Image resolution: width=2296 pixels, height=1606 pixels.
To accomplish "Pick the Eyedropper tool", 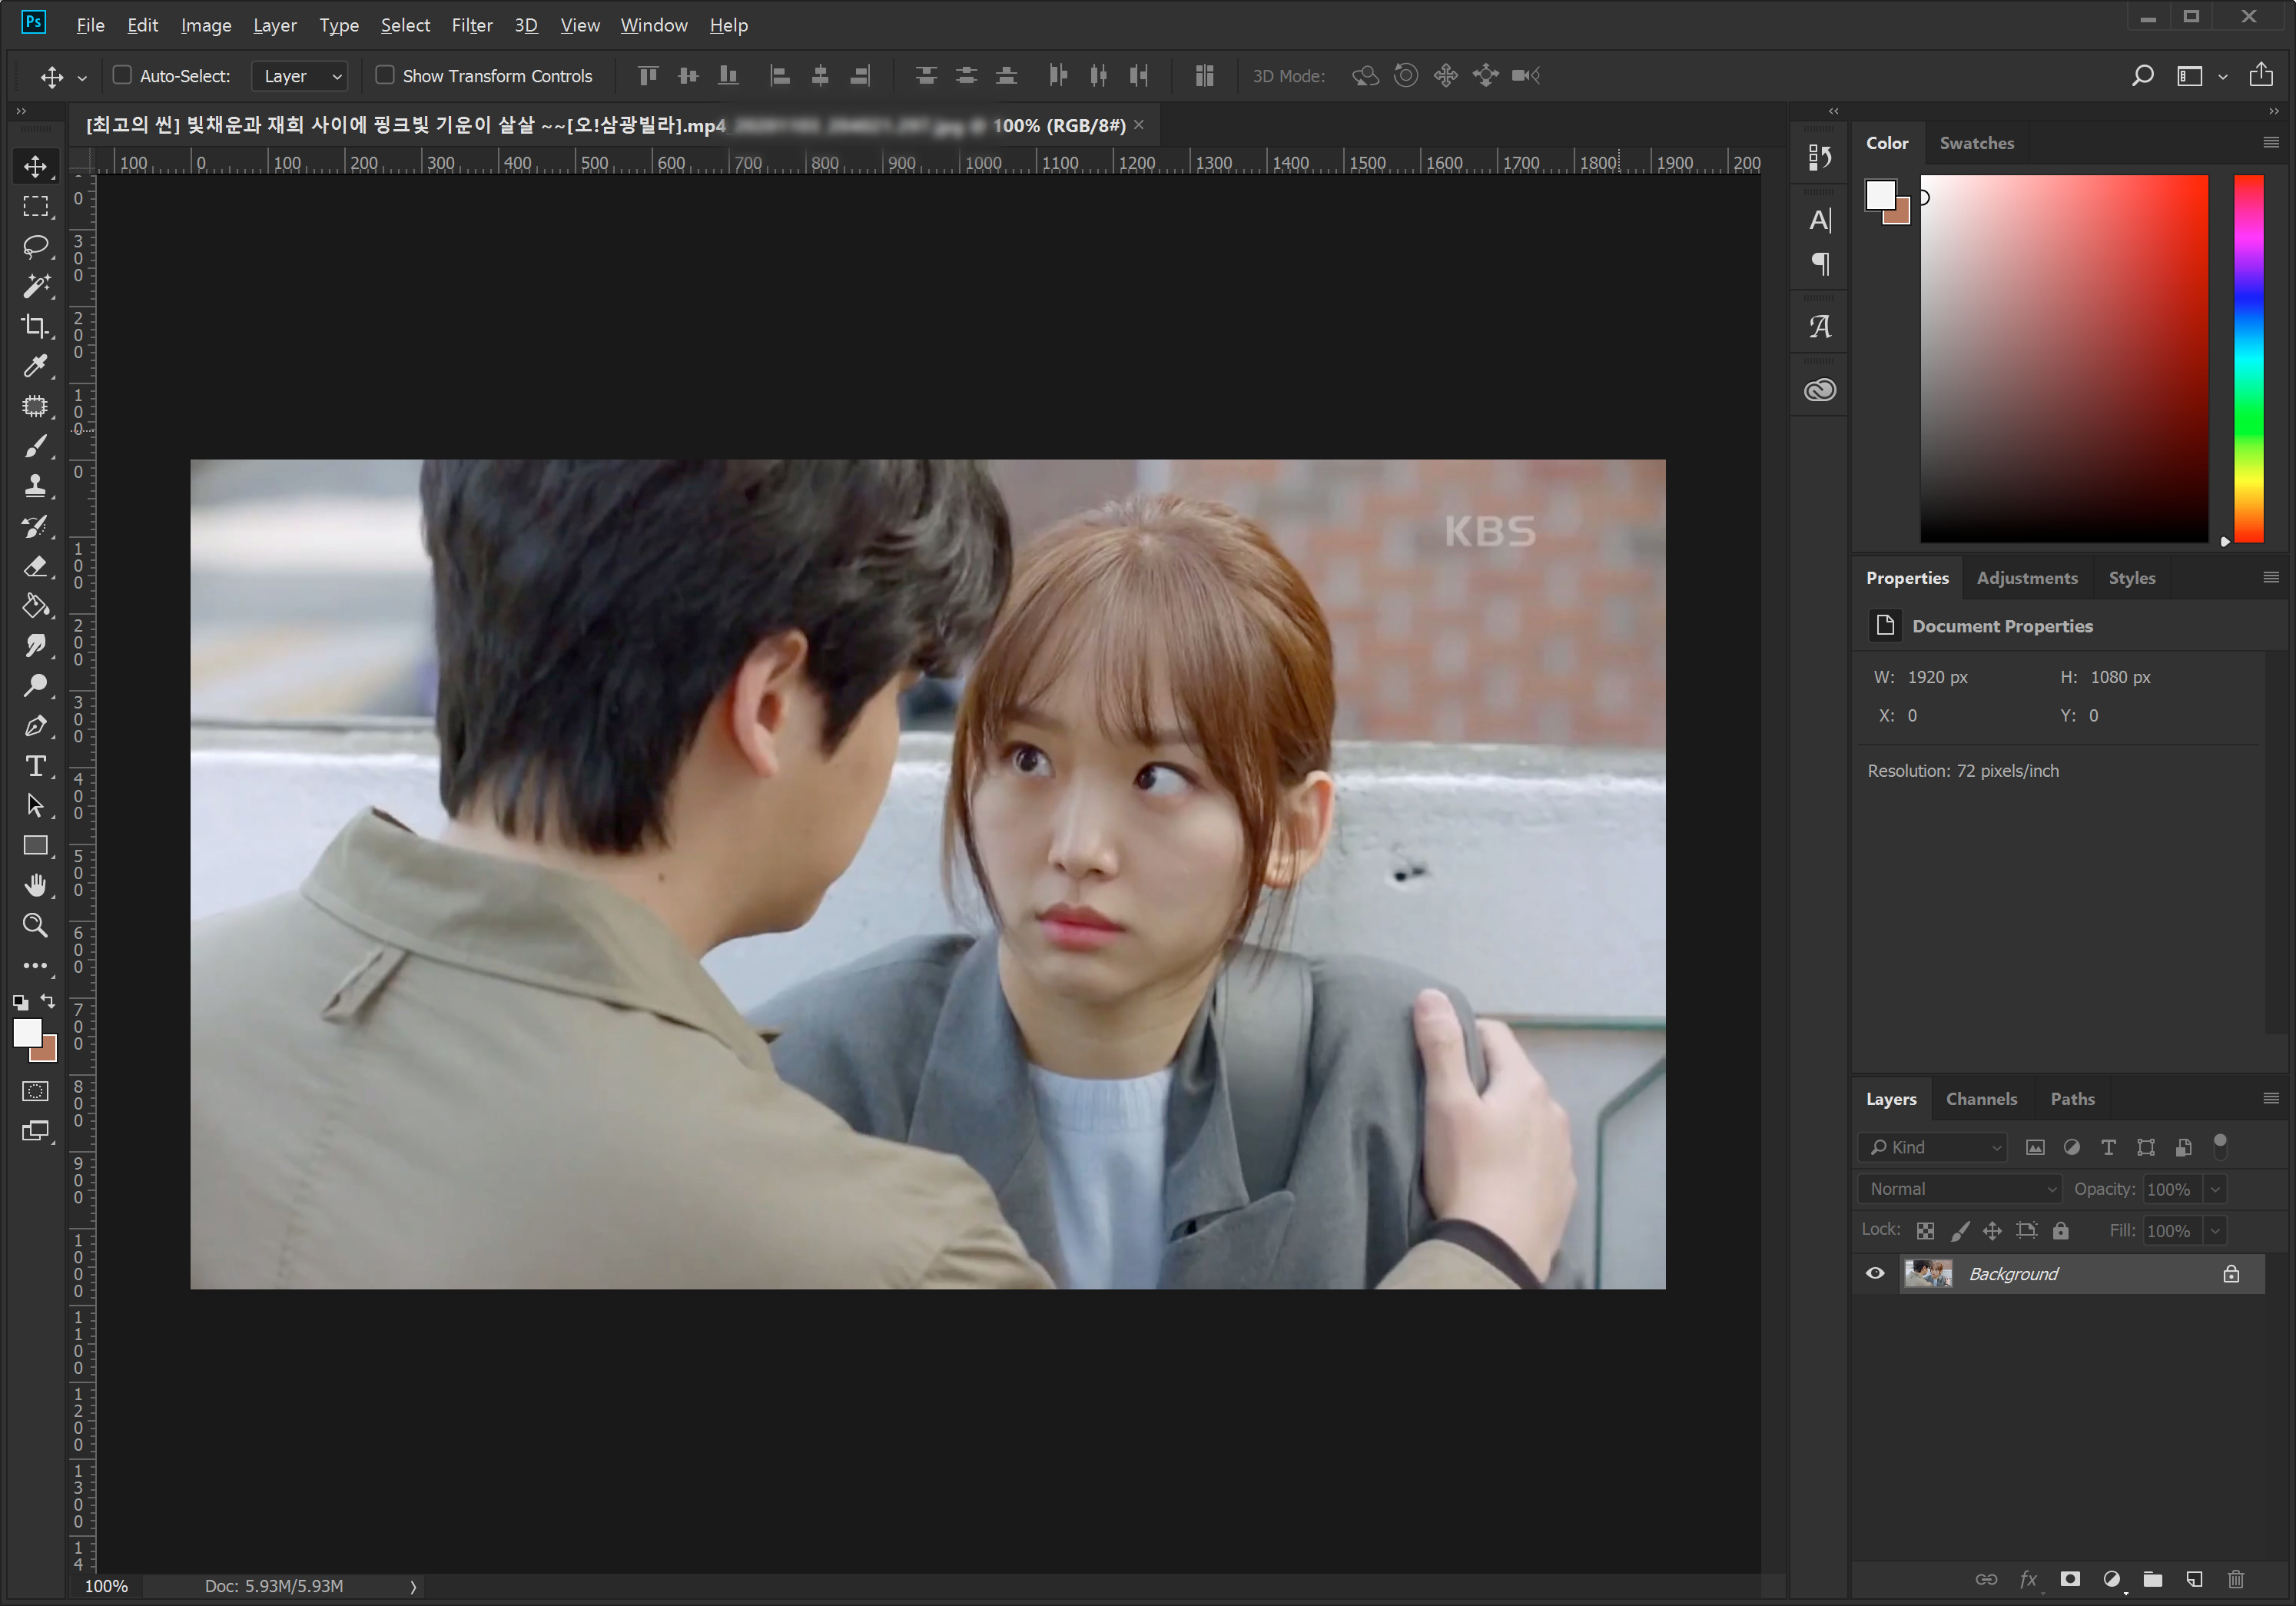I will (x=35, y=366).
